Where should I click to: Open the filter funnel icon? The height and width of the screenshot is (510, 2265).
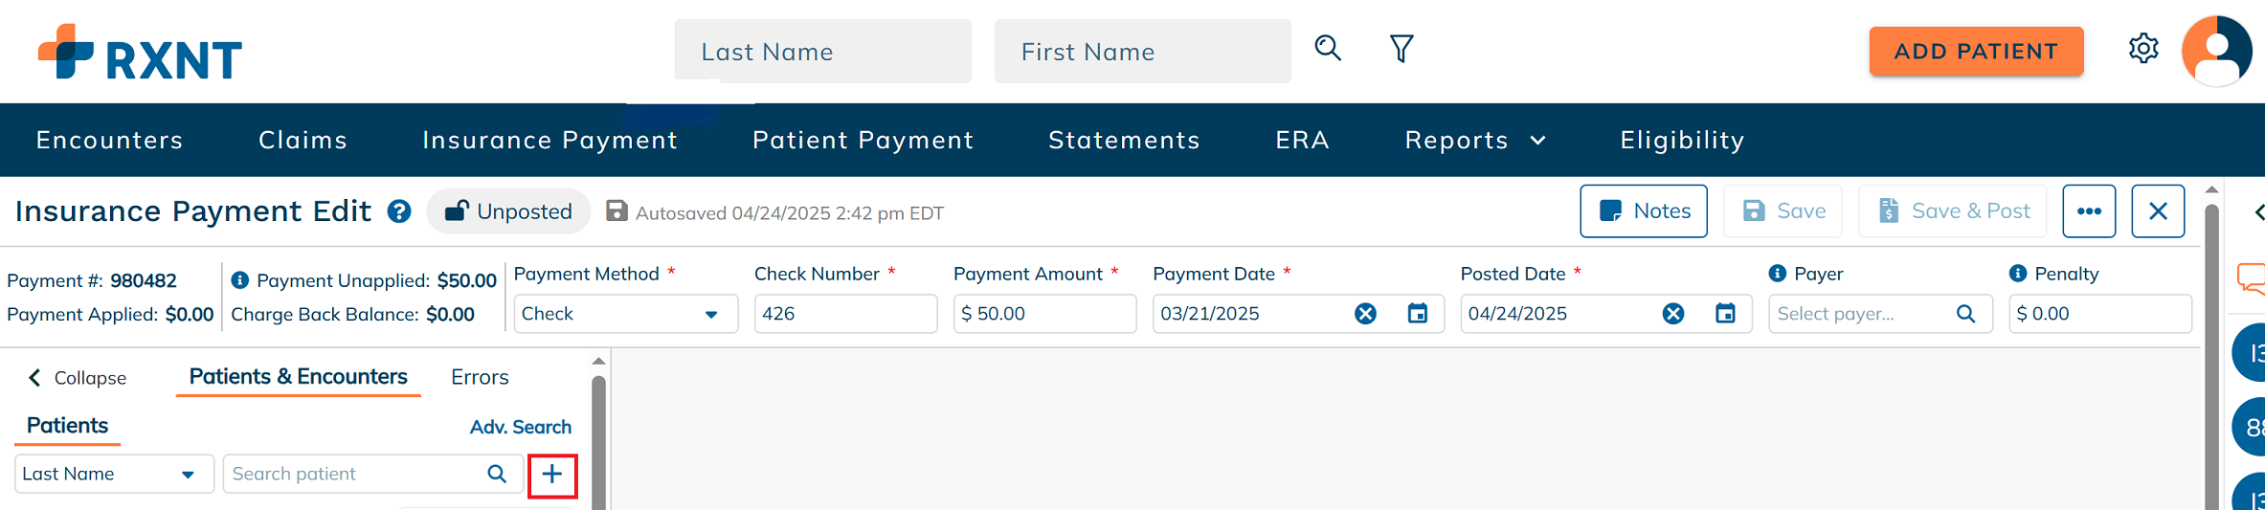click(1402, 49)
